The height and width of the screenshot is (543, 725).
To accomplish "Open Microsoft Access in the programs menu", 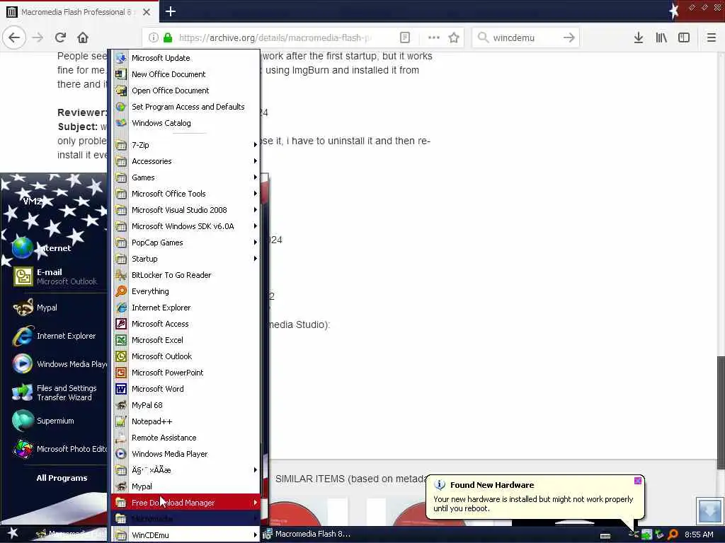I will click(185, 324).
